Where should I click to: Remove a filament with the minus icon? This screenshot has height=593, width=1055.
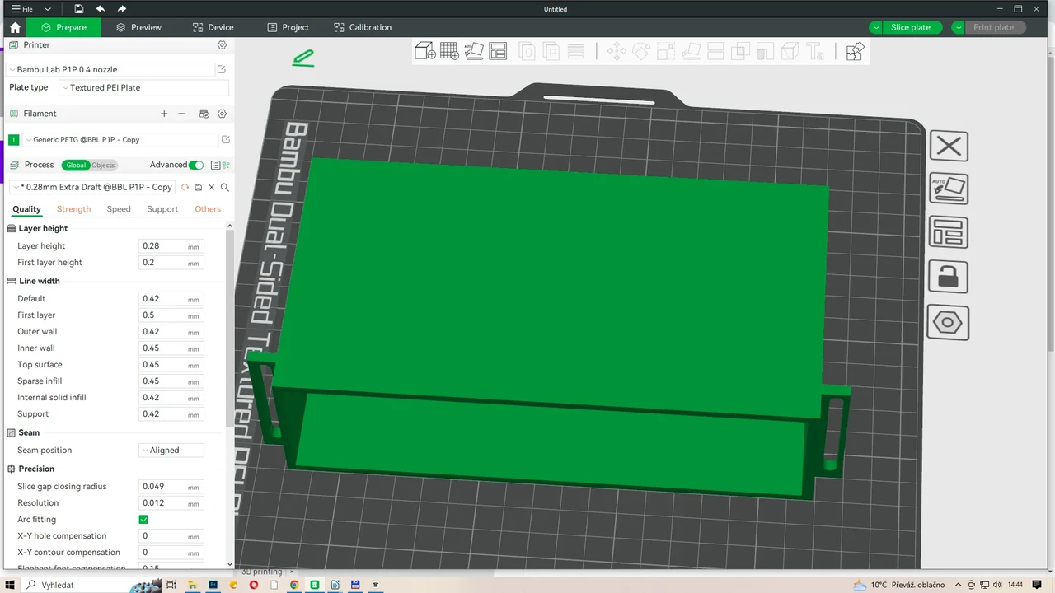click(x=181, y=114)
